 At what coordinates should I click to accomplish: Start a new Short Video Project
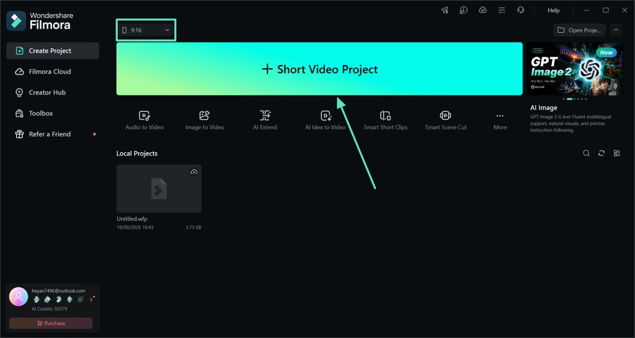coord(319,69)
